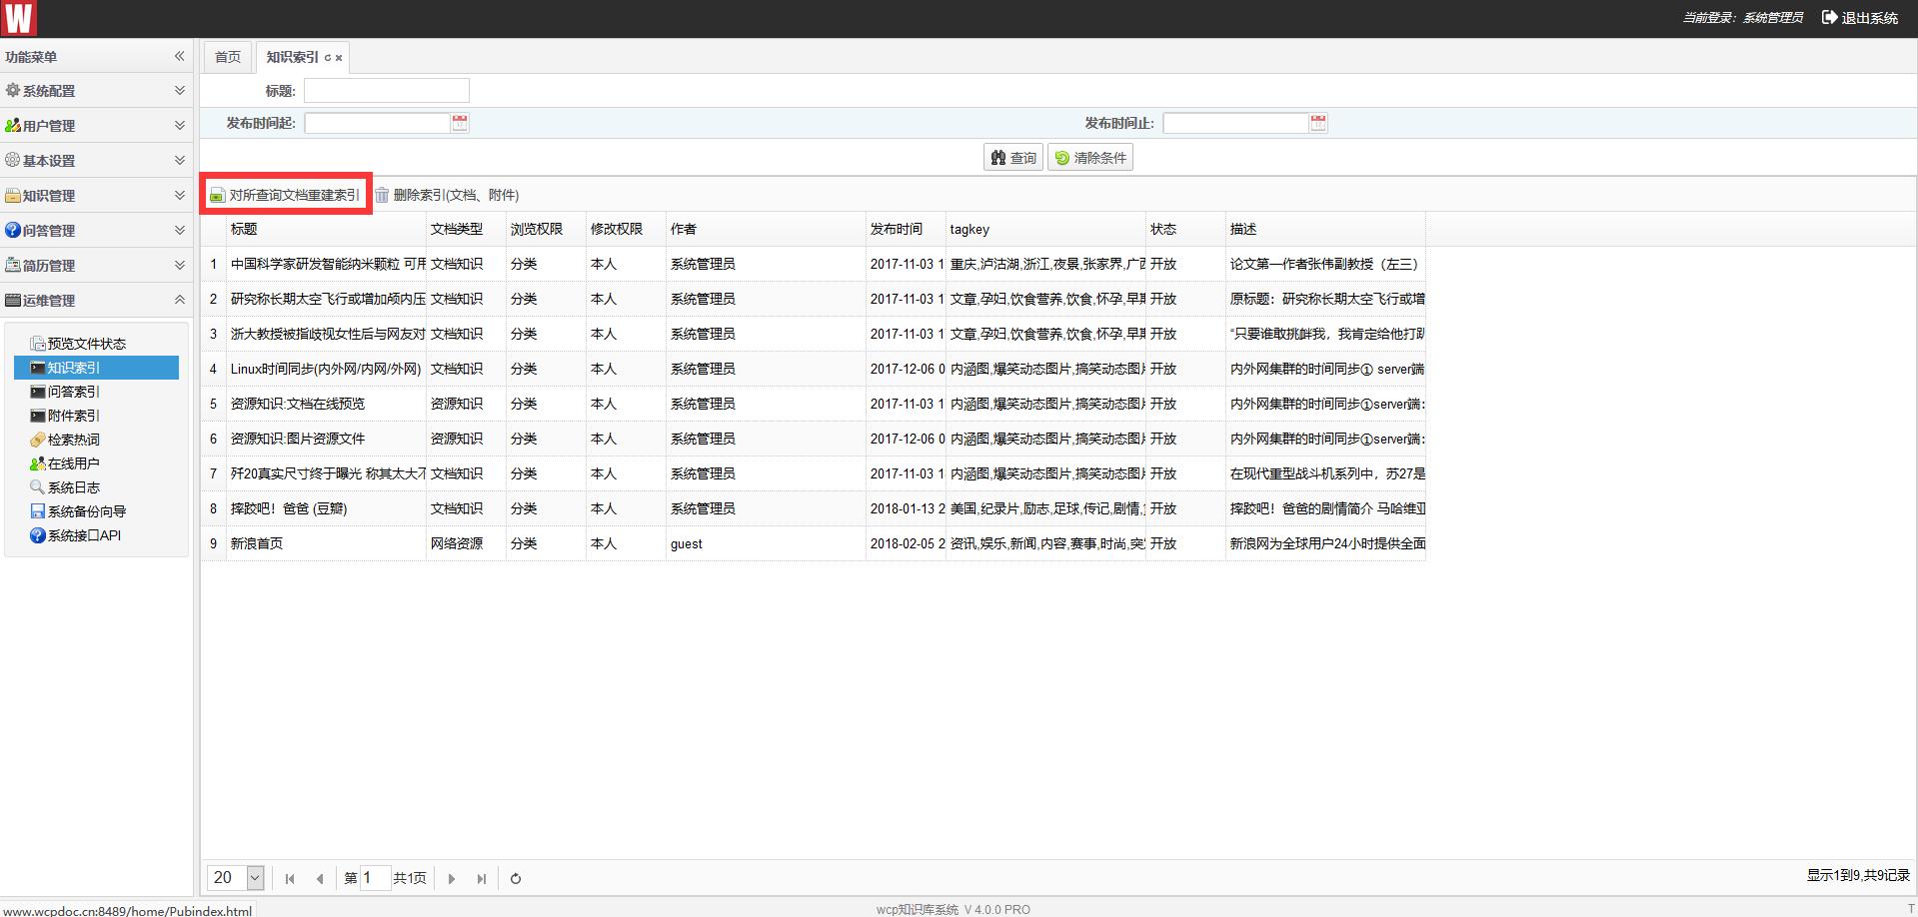
Task: Focus the 标题 input field
Action: point(387,91)
